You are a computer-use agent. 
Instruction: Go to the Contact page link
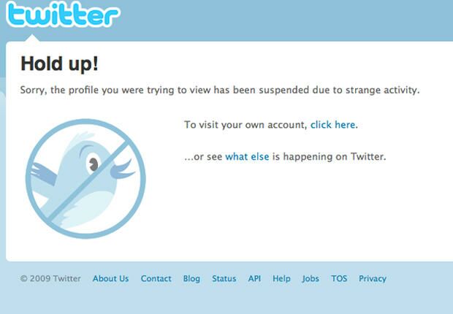coord(156,278)
